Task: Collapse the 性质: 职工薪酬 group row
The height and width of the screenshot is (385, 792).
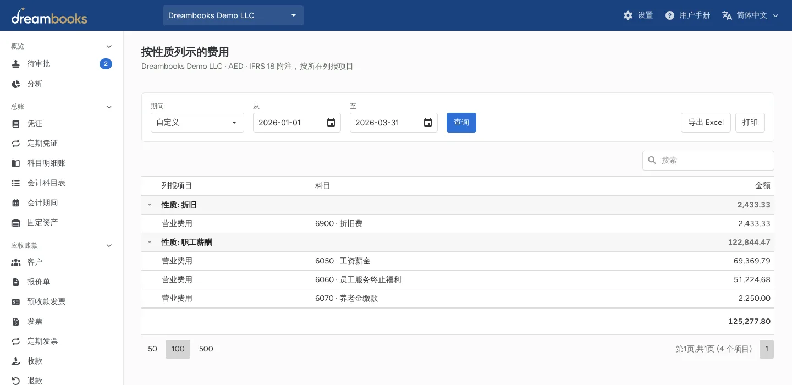Action: click(x=150, y=242)
